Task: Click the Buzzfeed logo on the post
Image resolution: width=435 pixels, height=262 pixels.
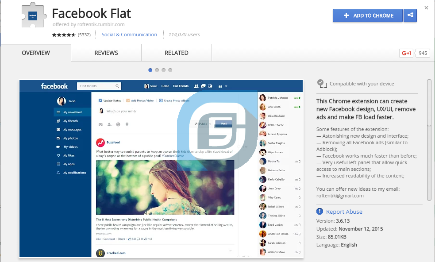Action: (x=100, y=142)
